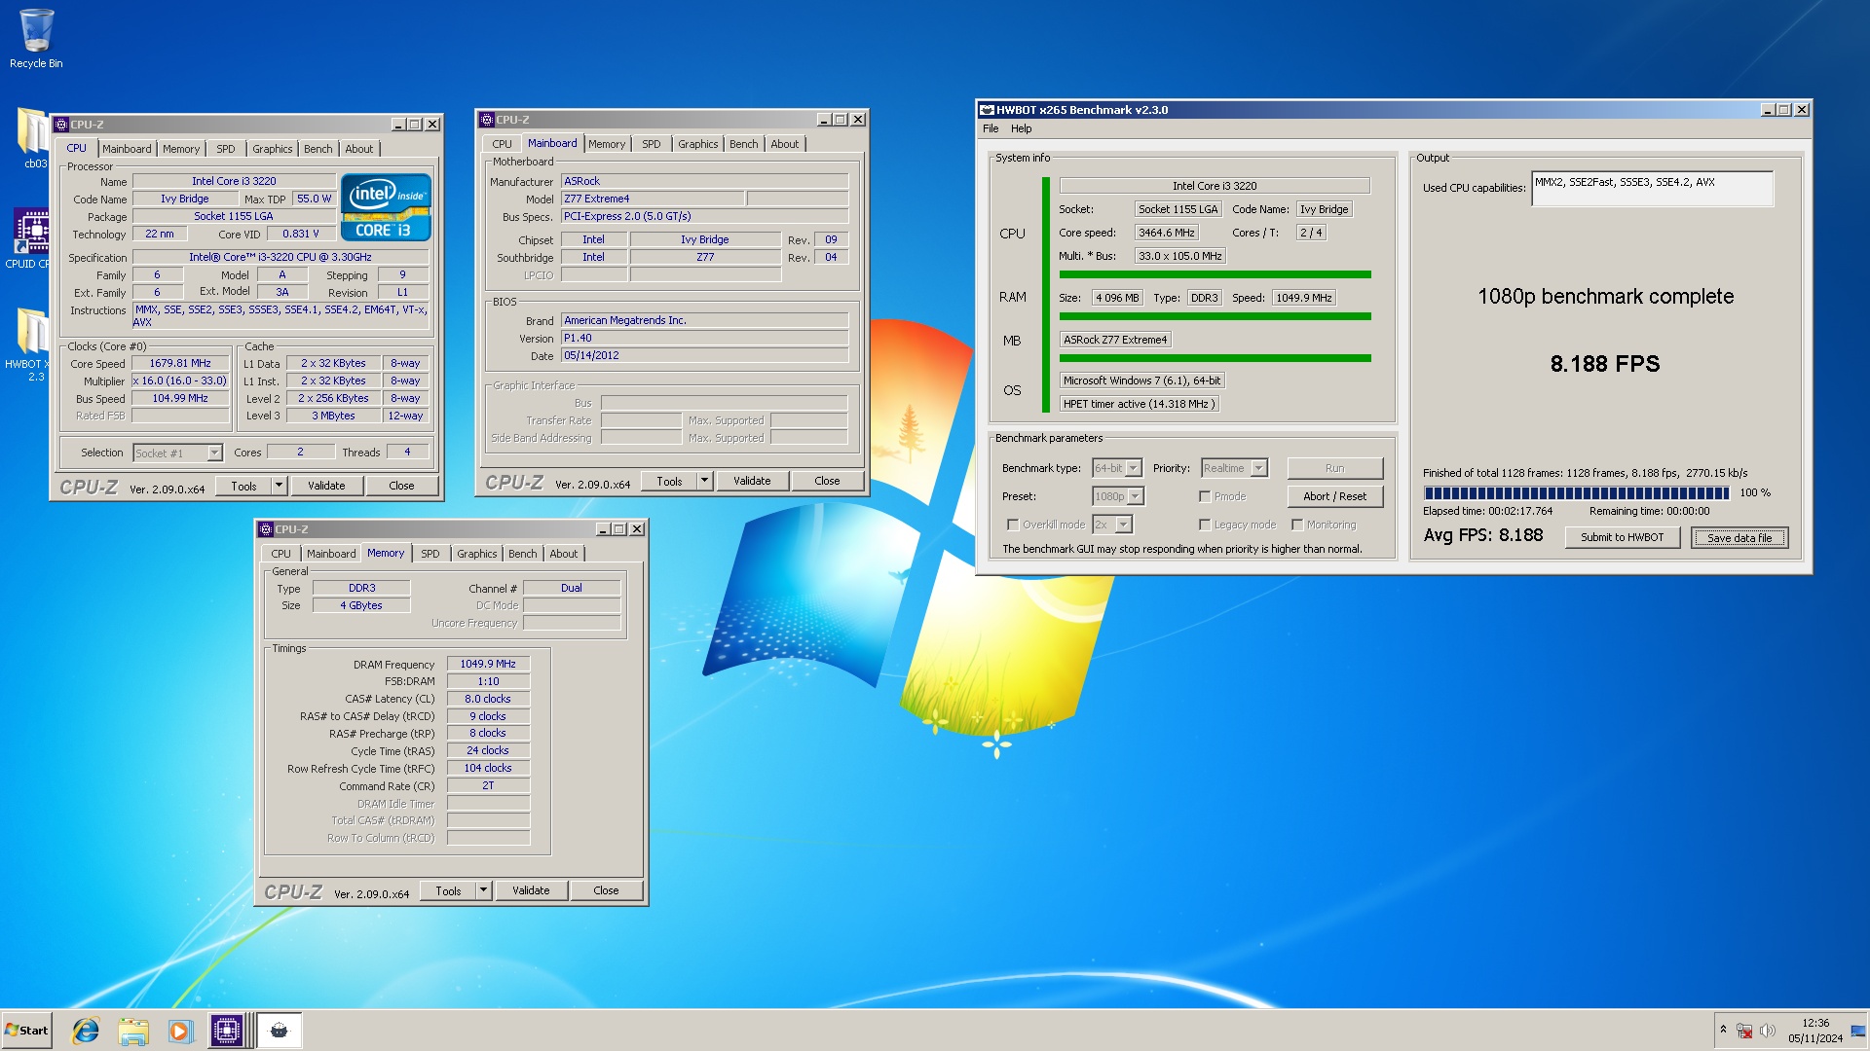Switch to SPD tab in the CPU-Z CPU window
The image size is (1870, 1051).
pos(226,149)
